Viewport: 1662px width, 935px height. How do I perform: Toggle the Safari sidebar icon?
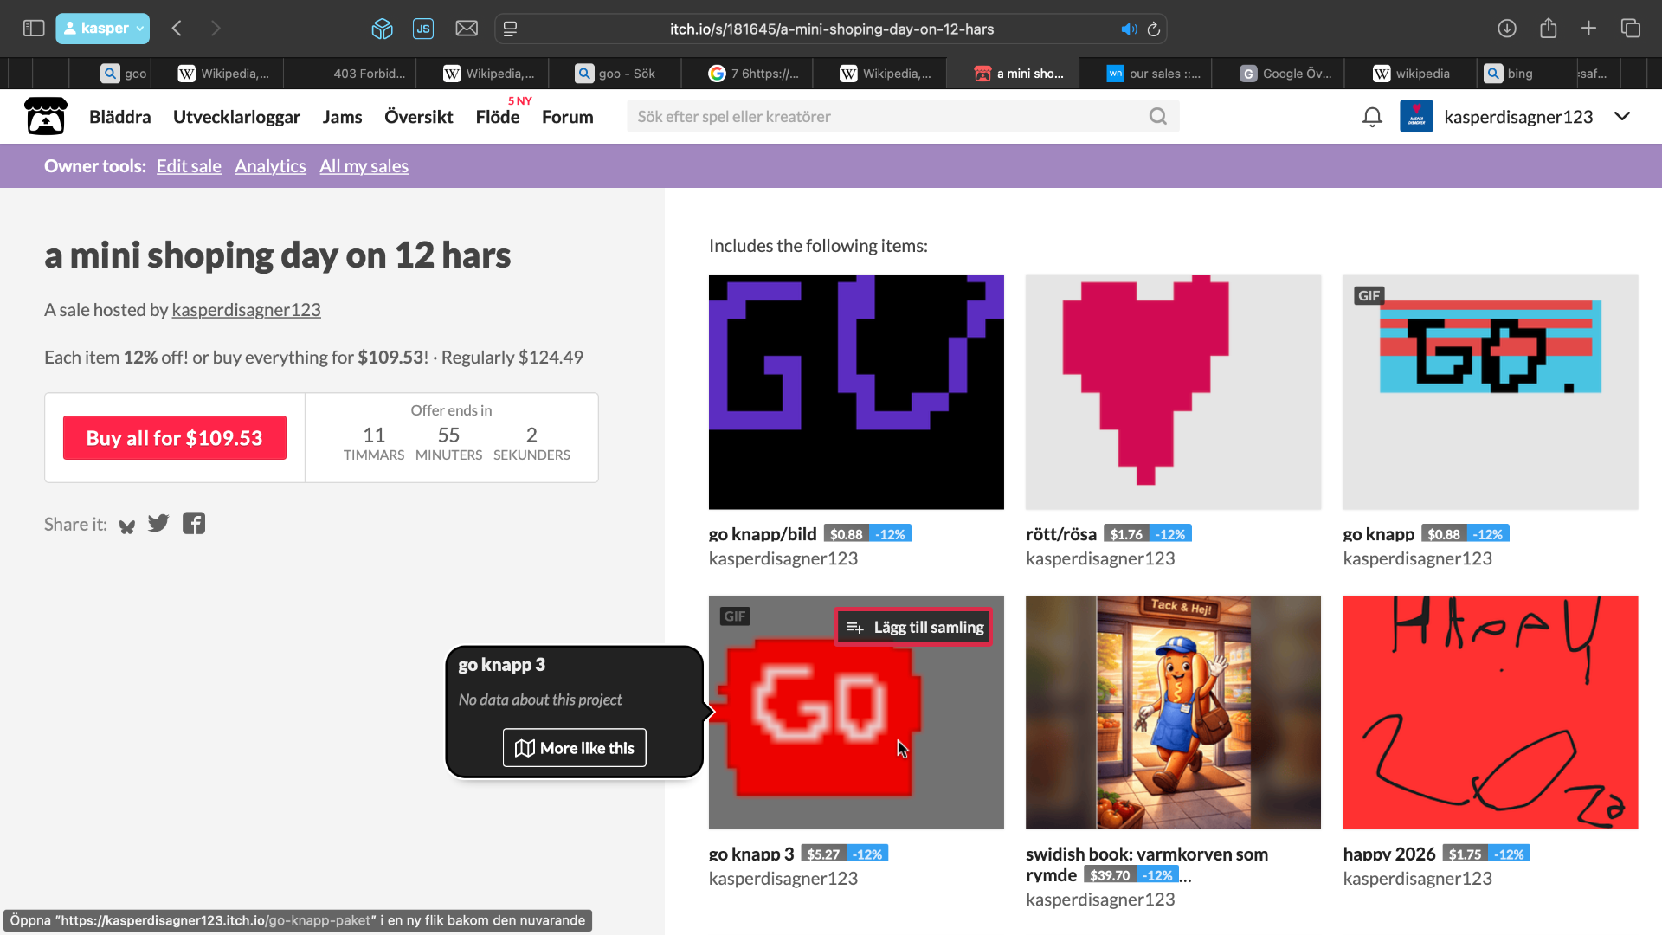click(34, 29)
